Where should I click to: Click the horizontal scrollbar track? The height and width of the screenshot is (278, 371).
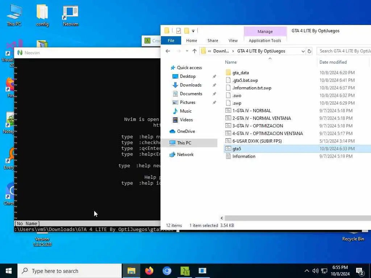298,218
